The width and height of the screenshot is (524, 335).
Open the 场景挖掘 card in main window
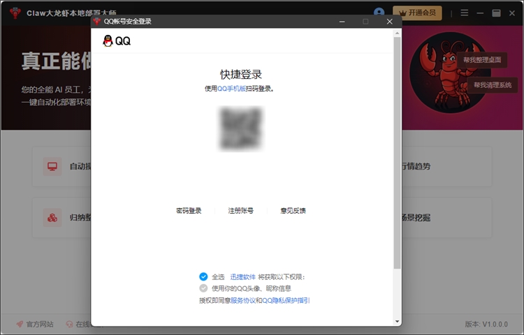click(x=446, y=218)
